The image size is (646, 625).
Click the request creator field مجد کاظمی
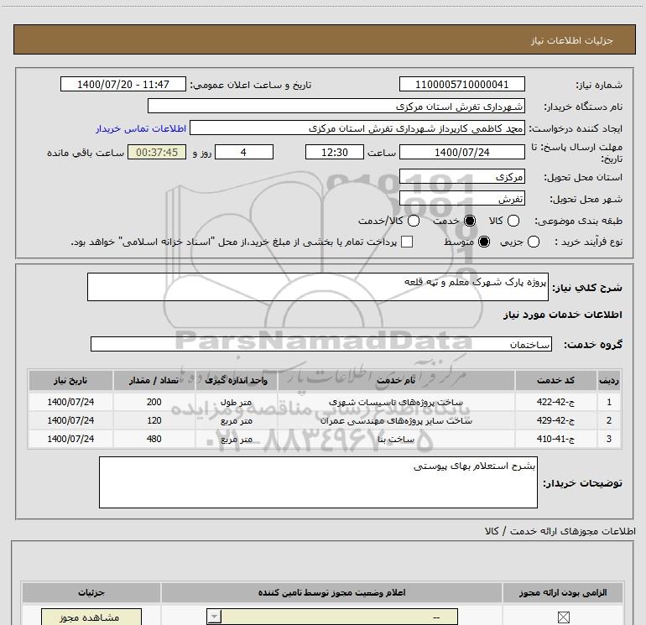(357, 128)
